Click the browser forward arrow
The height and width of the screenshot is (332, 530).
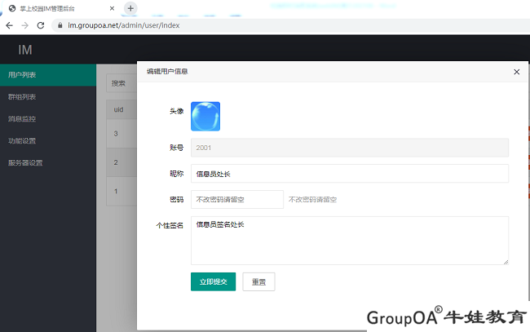coord(25,25)
